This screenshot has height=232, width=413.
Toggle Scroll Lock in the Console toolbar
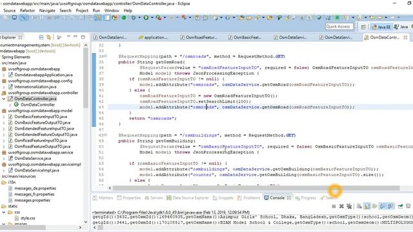click(367, 206)
